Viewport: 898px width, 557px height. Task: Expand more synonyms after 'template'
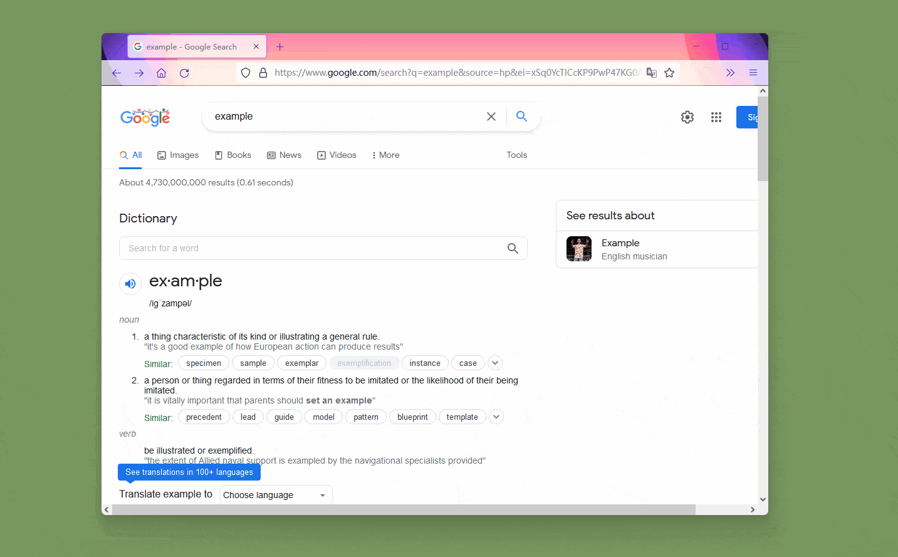point(496,417)
